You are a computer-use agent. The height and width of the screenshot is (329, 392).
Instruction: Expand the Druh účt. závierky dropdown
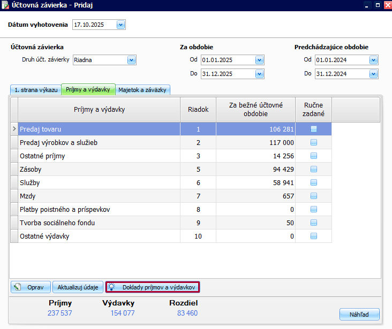(x=131, y=60)
